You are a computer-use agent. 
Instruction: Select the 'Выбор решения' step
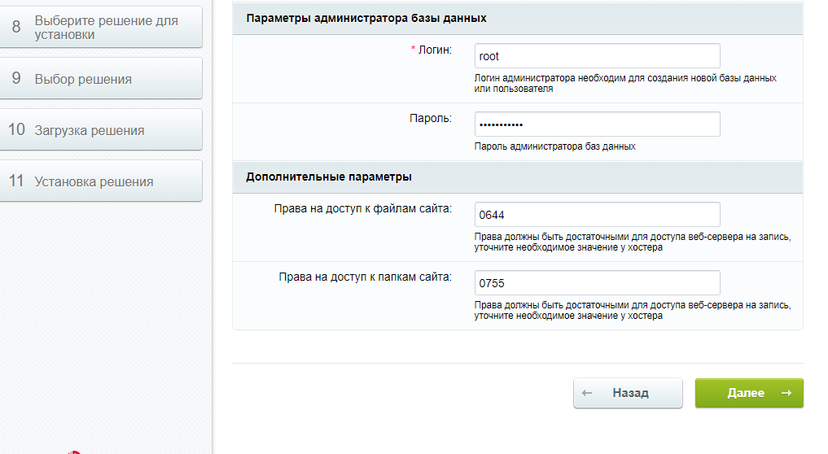[83, 79]
